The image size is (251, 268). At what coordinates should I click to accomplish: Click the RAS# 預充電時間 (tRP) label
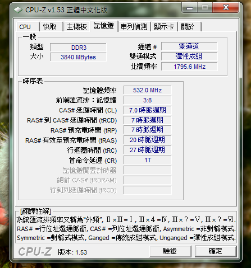pyautogui.click(x=84, y=130)
